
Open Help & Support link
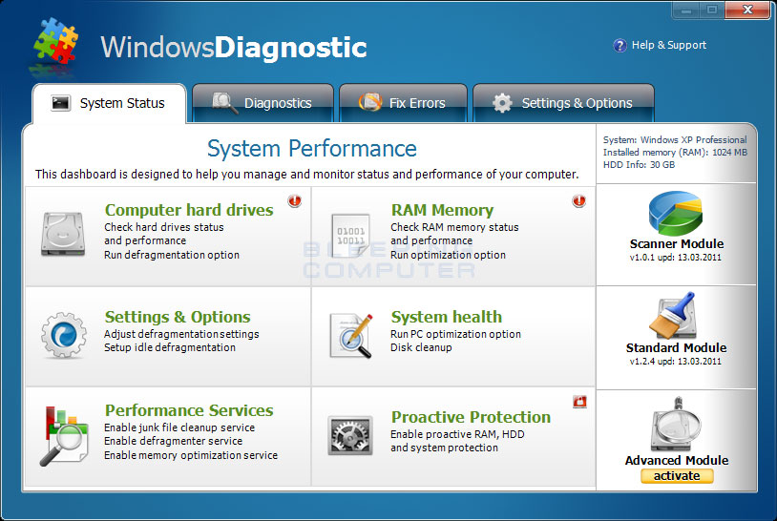[x=668, y=45]
